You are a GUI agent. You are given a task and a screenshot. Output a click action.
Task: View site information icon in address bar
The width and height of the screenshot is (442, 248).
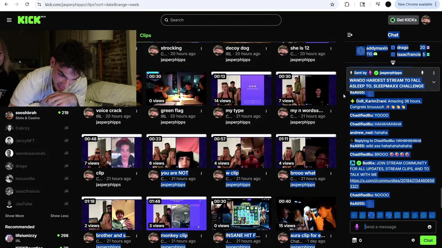click(x=39, y=4)
